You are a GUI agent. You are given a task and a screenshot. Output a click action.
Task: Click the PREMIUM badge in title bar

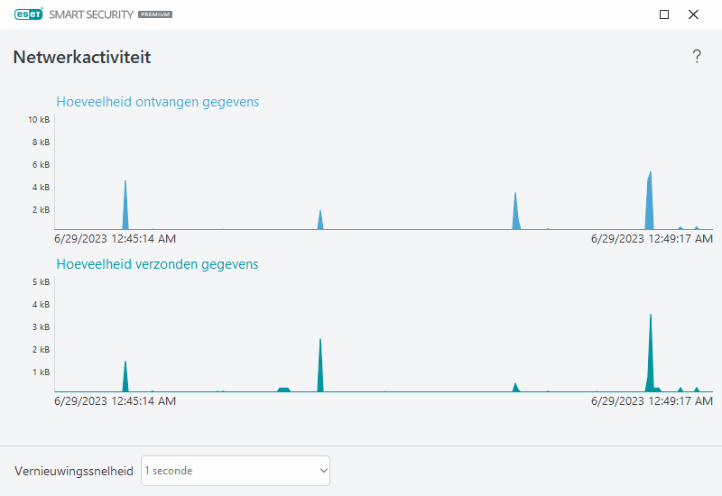(155, 15)
